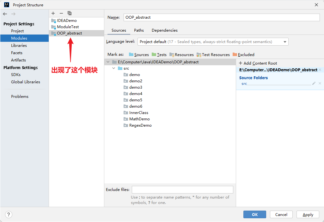Close the Project Structure dialog

coord(316,5)
